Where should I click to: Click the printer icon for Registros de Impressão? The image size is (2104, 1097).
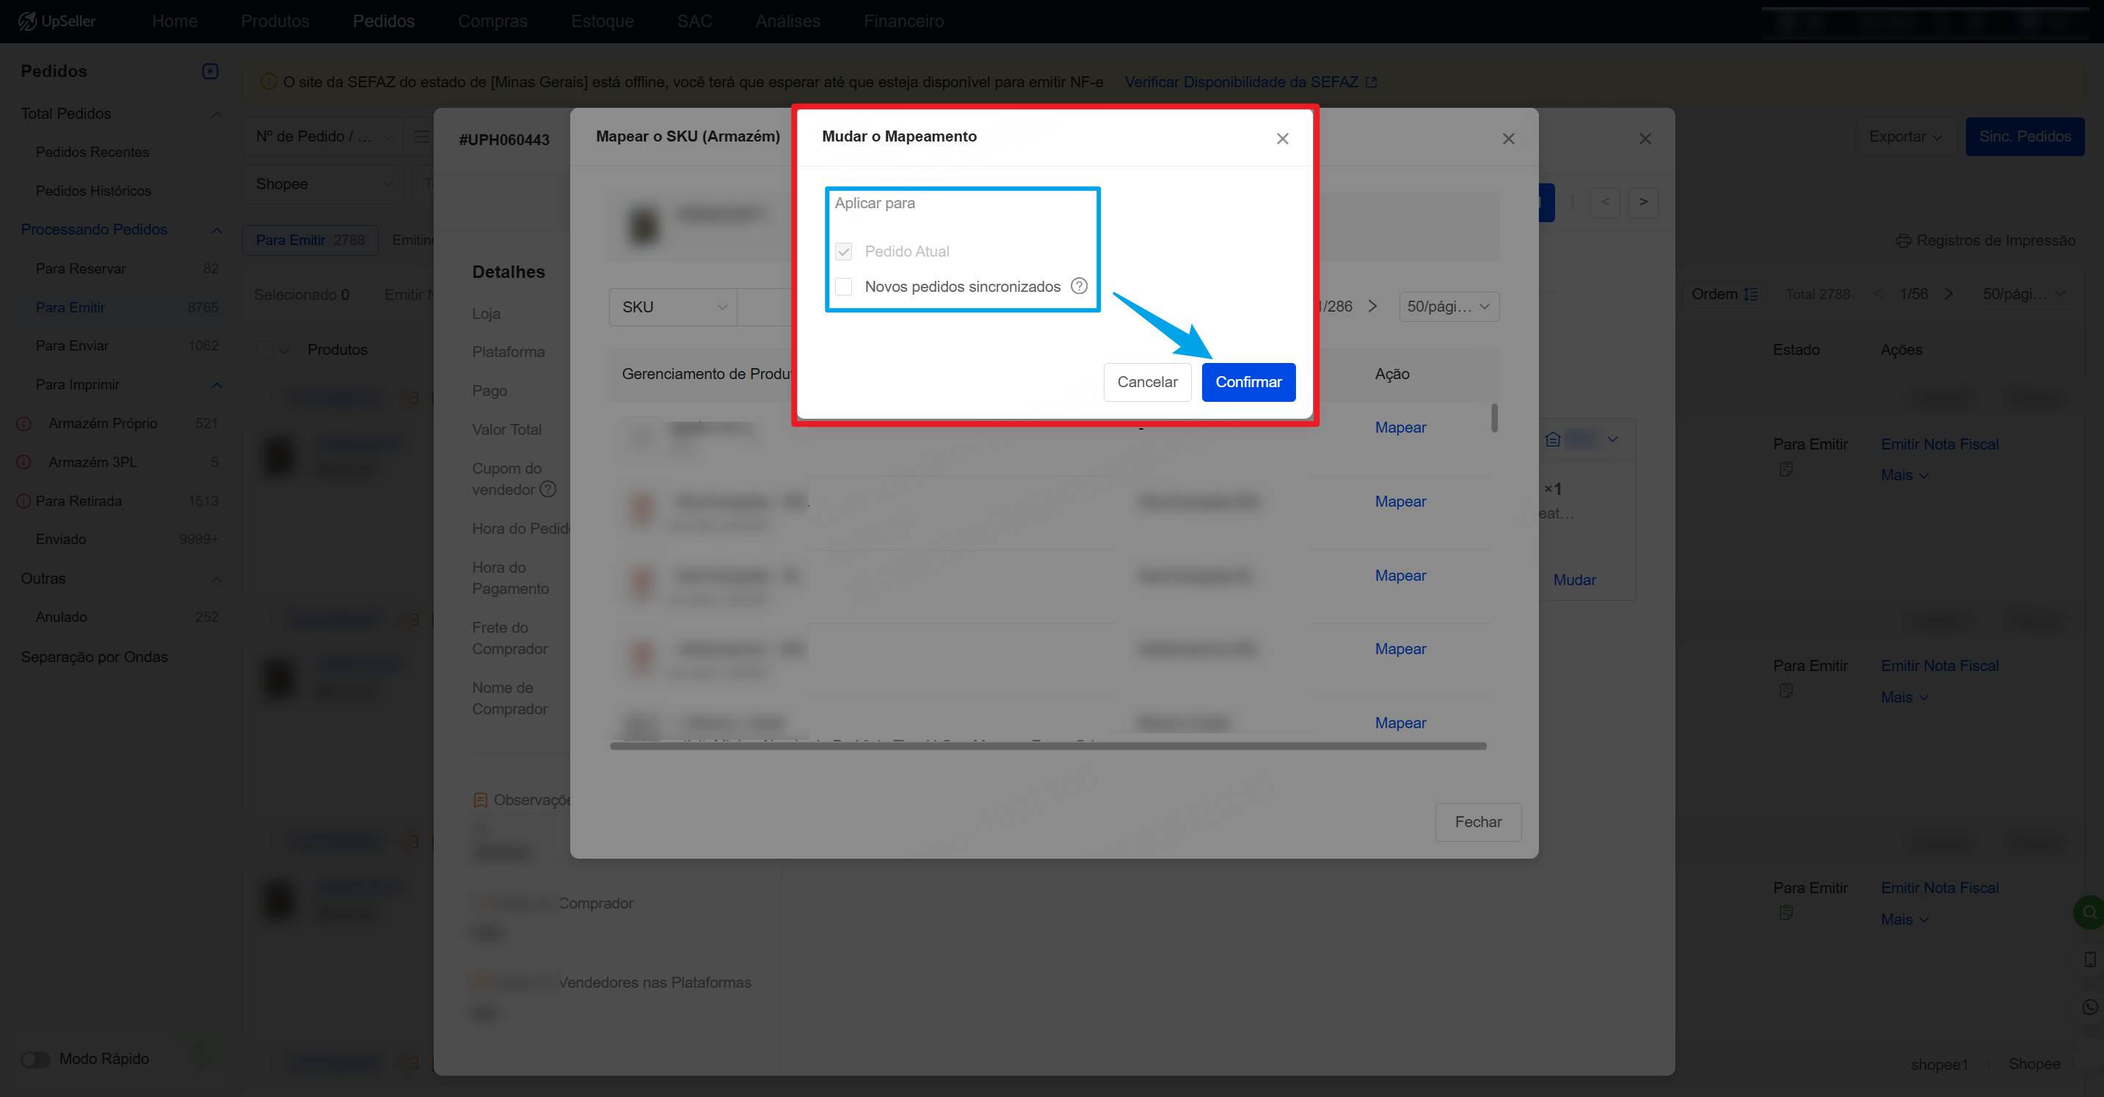point(1902,241)
